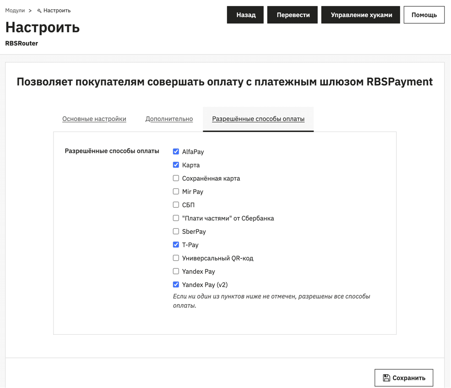Open the Помощь button

(x=424, y=15)
